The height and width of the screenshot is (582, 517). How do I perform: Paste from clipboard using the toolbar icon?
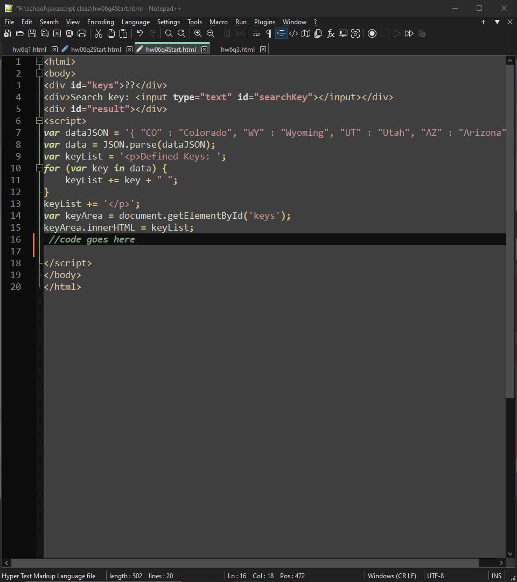(122, 33)
